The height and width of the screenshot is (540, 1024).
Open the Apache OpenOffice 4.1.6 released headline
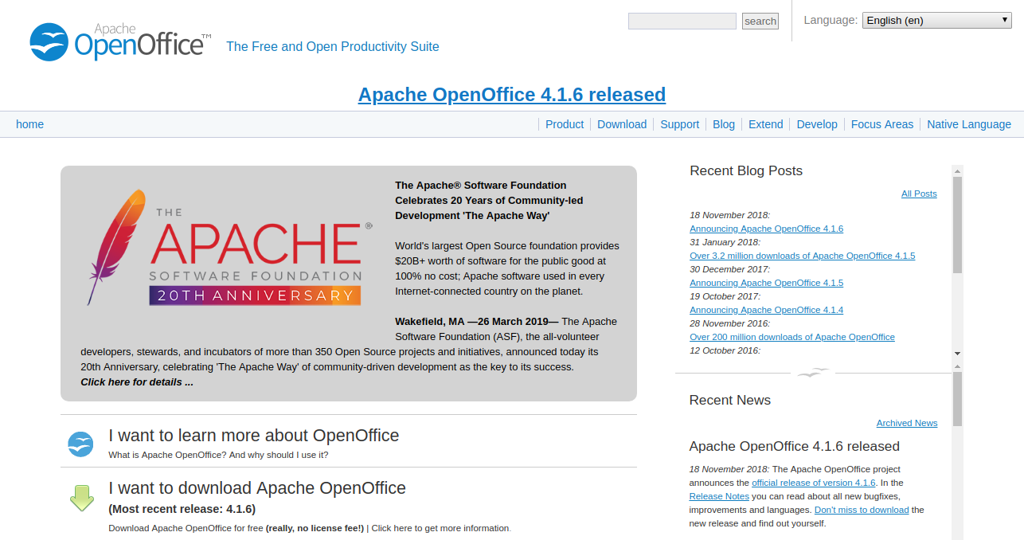tap(512, 95)
